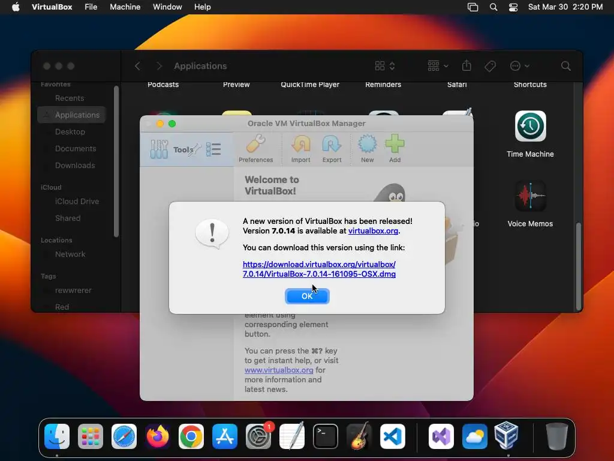Select Shared in the Finder sidebar
The height and width of the screenshot is (461, 614).
(68, 218)
